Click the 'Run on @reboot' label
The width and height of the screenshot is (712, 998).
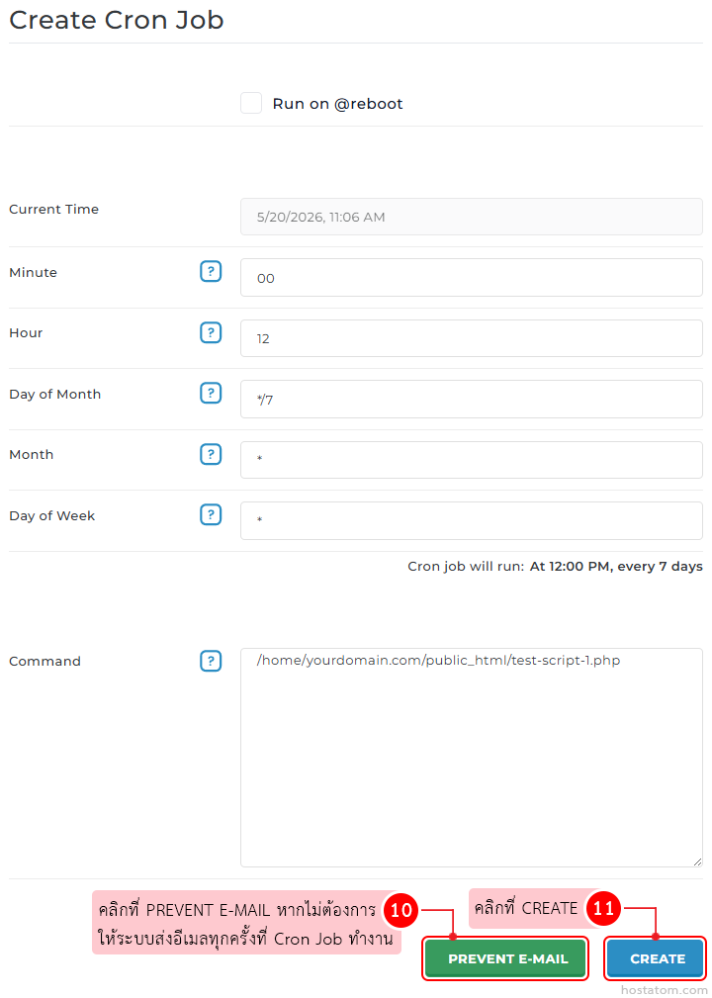pyautogui.click(x=337, y=104)
